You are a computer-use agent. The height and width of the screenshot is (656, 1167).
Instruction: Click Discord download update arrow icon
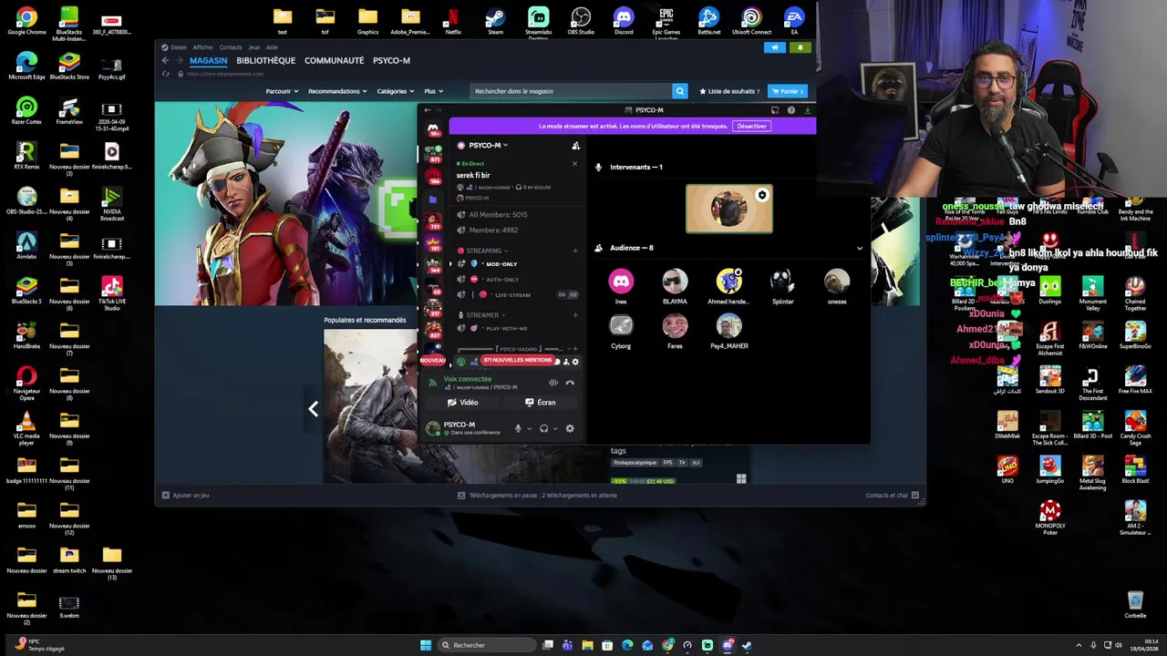click(x=807, y=110)
